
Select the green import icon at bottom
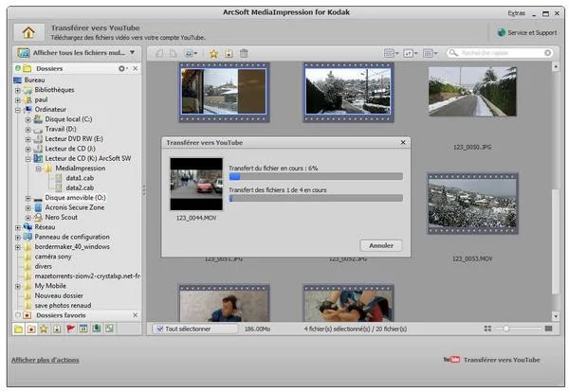click(97, 329)
